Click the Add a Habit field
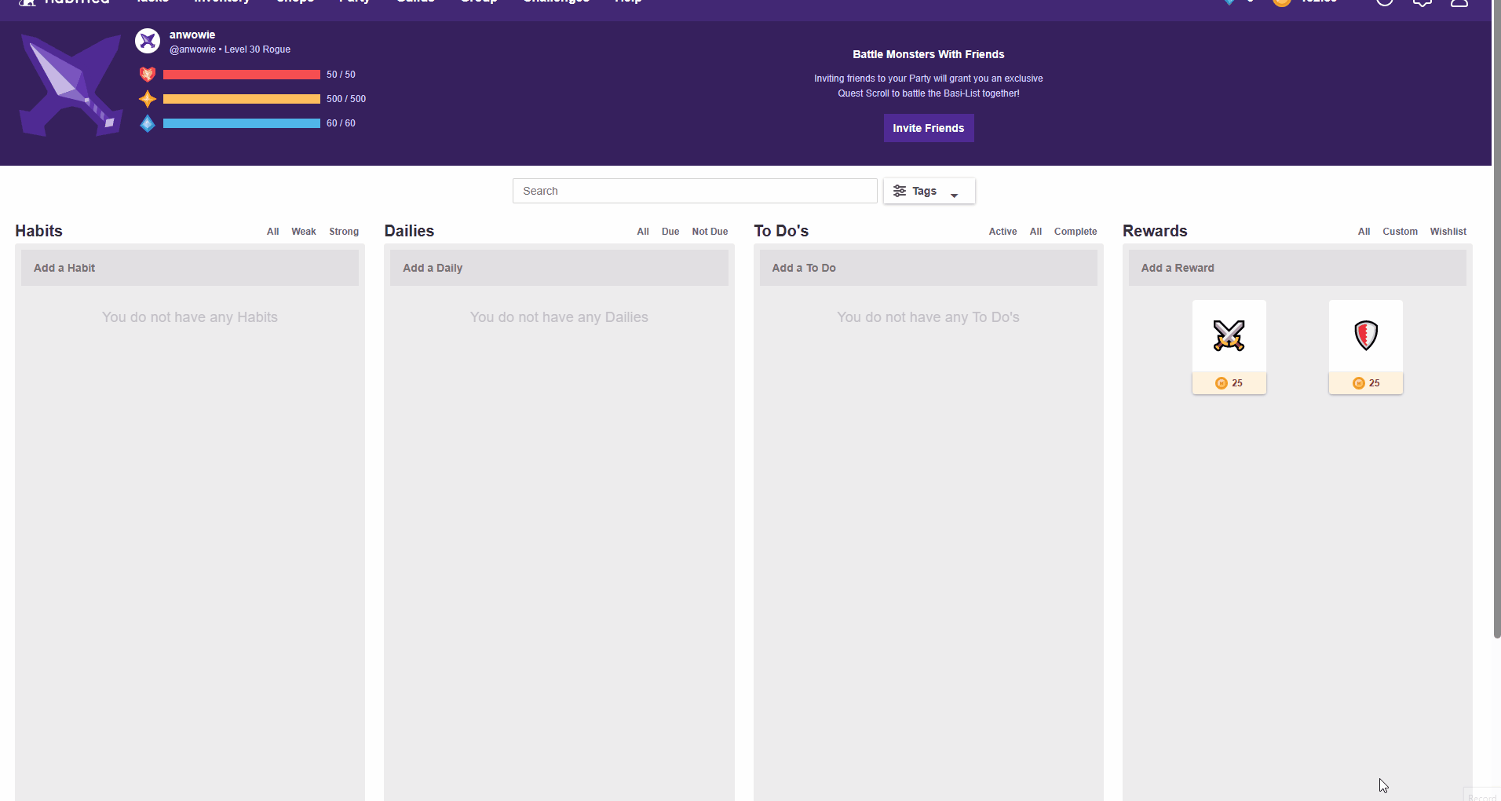Image resolution: width=1501 pixels, height=801 pixels. click(190, 268)
